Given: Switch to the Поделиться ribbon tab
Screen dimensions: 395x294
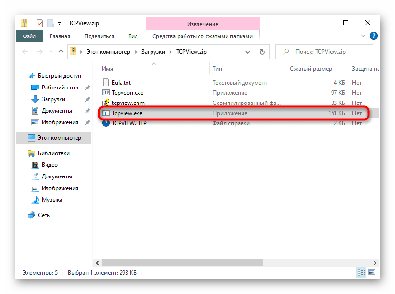Looking at the screenshot, I should pyautogui.click(x=99, y=36).
